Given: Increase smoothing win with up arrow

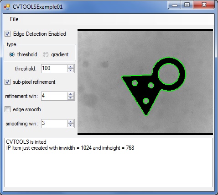Looking at the screenshot, I should 70,122.
